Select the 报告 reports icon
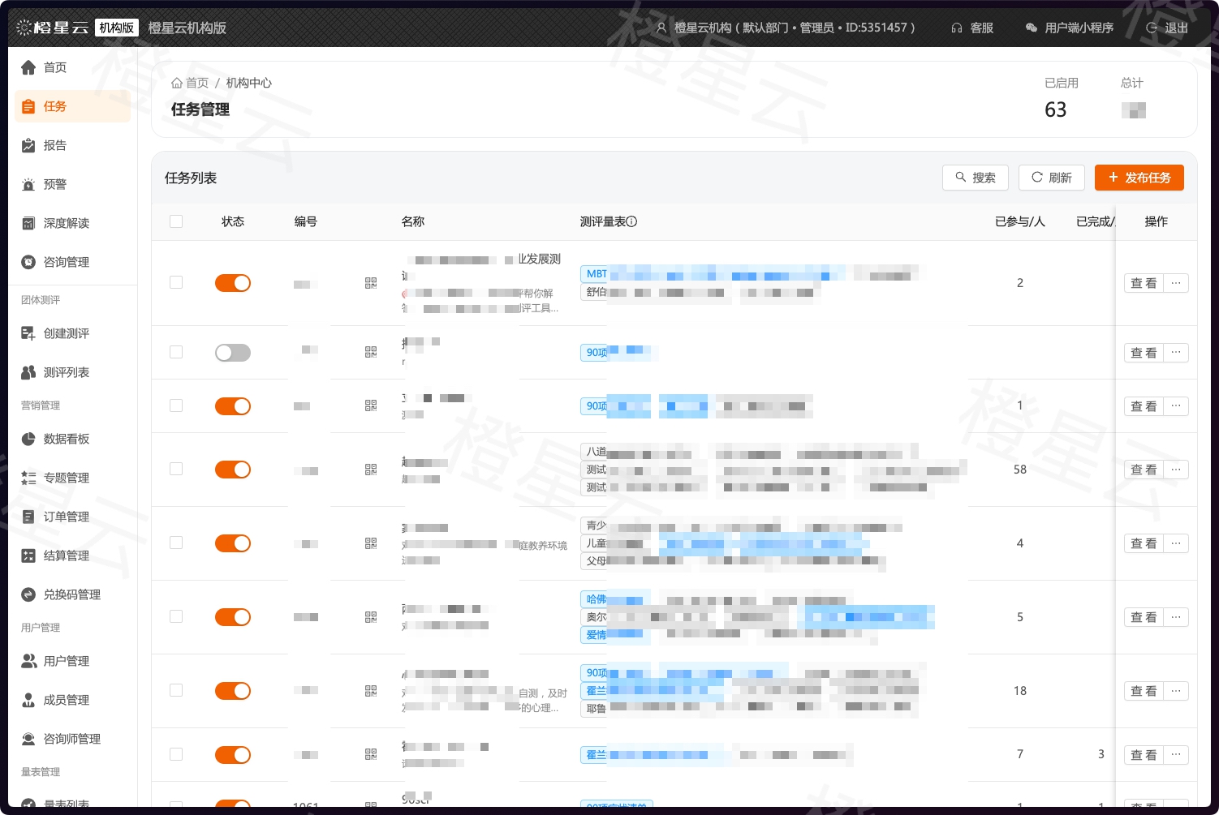The width and height of the screenshot is (1219, 815). [x=28, y=145]
